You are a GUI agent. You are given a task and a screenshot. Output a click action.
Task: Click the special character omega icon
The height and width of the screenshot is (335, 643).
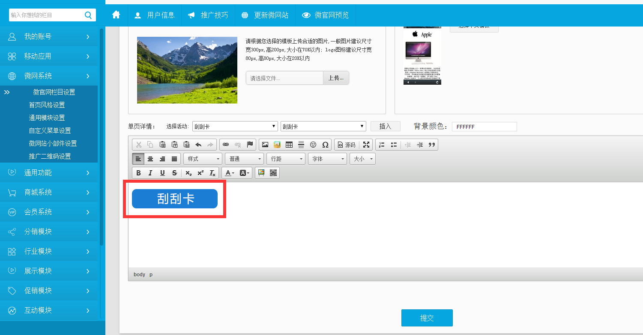pyautogui.click(x=325, y=145)
